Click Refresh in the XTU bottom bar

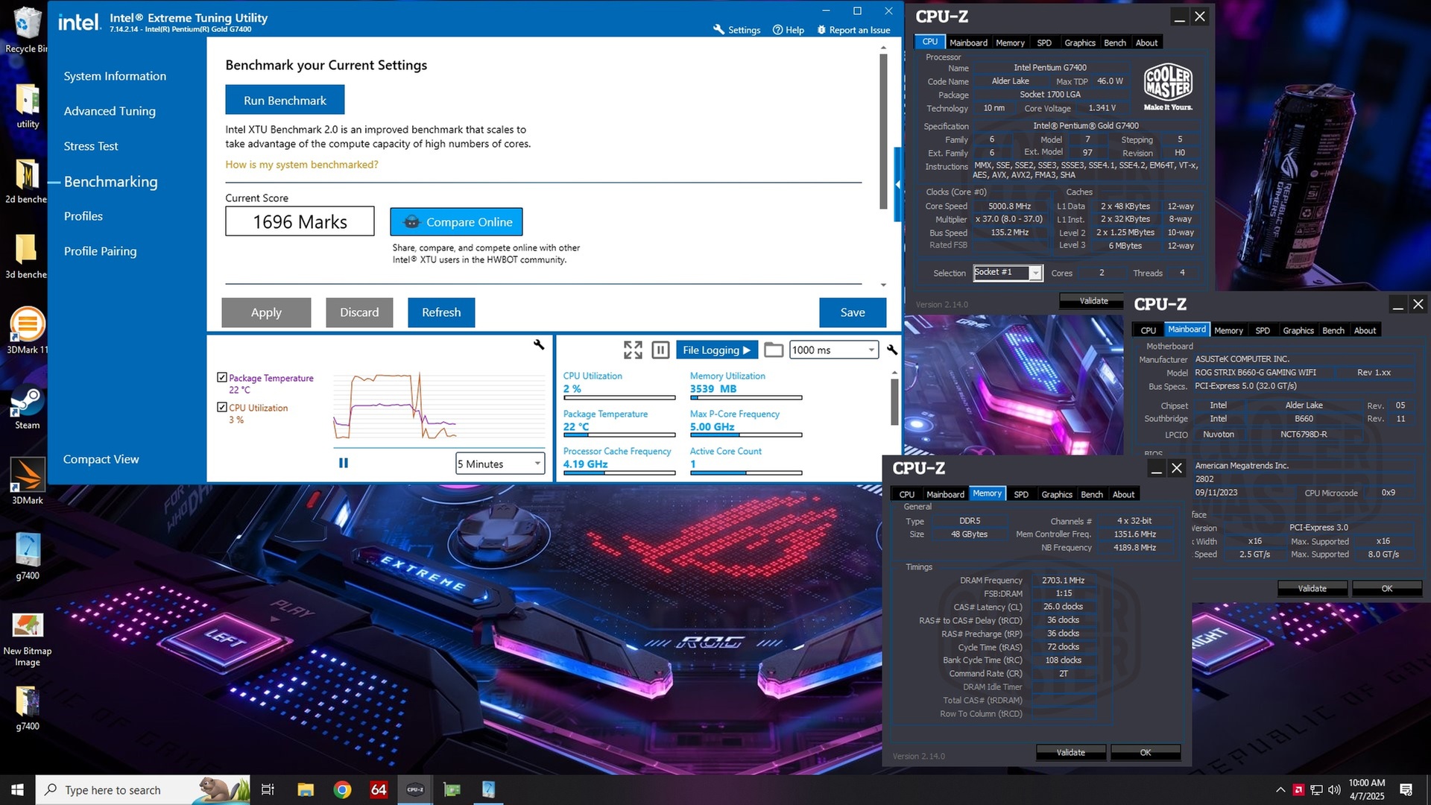(441, 312)
